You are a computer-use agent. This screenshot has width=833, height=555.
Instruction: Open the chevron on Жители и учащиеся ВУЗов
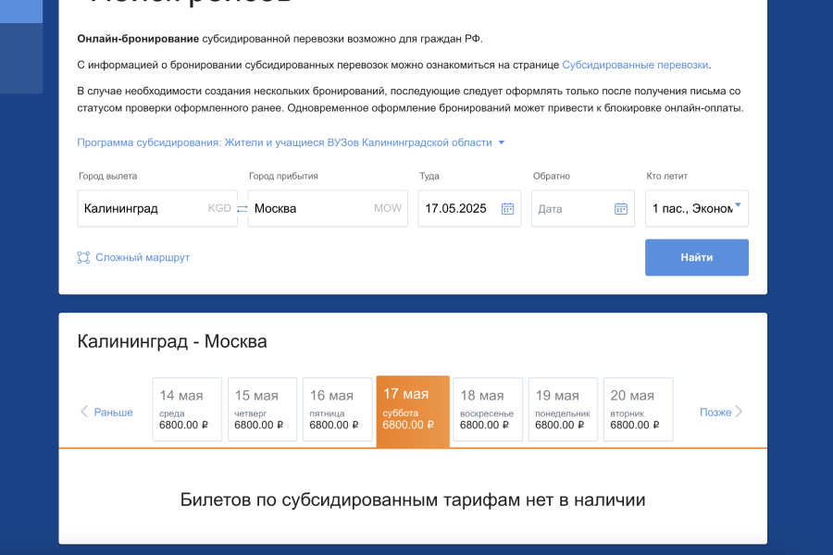(x=501, y=142)
